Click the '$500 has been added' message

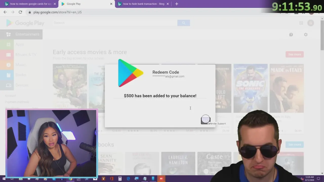[160, 96]
